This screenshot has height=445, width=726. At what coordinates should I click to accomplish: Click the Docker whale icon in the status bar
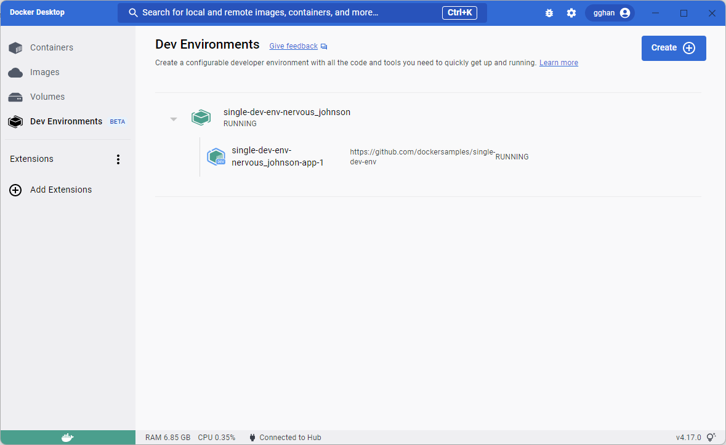(x=68, y=437)
